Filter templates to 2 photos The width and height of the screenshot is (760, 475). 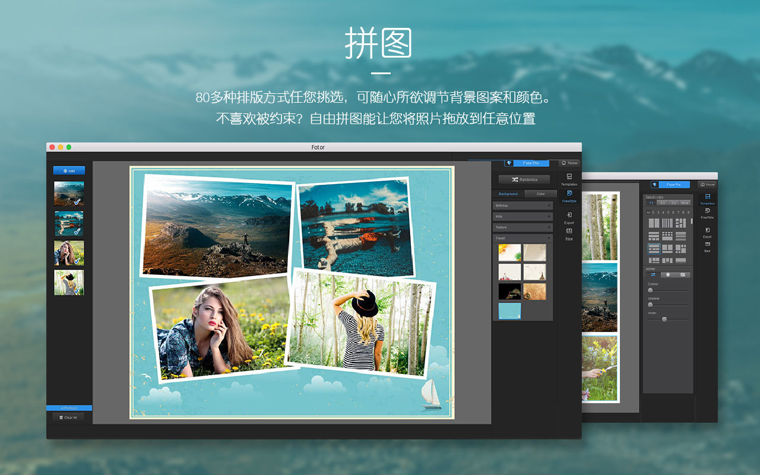(x=653, y=212)
